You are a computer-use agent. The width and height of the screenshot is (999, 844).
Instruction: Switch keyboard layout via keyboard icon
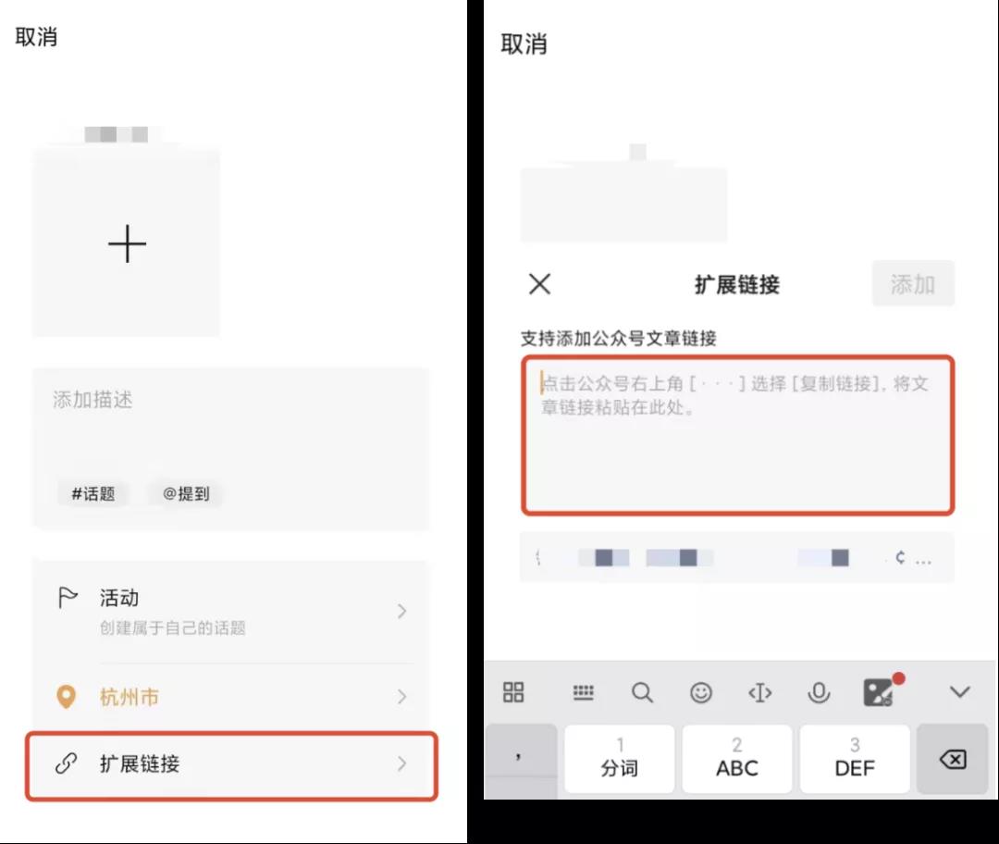[x=583, y=692]
